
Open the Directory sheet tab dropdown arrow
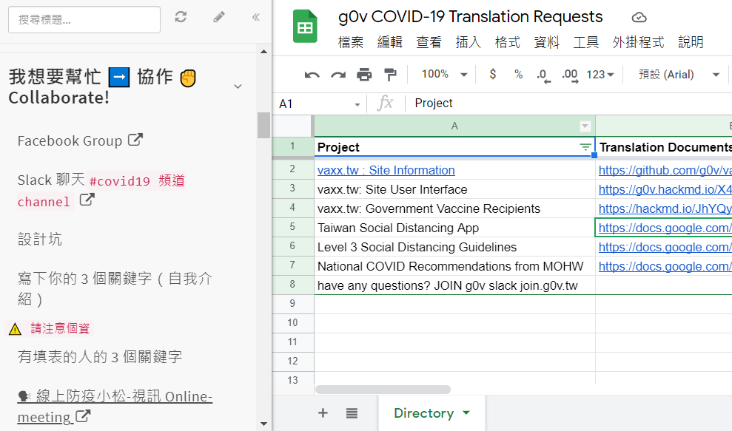[x=466, y=413]
